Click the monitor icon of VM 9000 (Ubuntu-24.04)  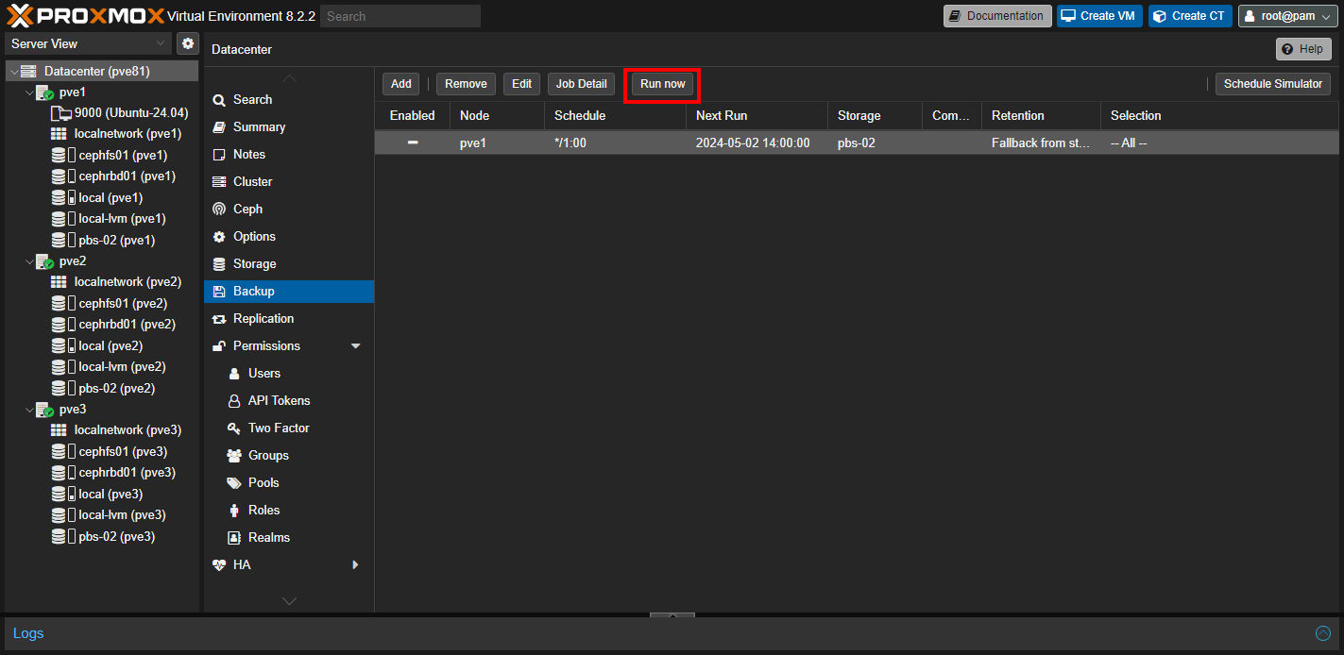[60, 113]
